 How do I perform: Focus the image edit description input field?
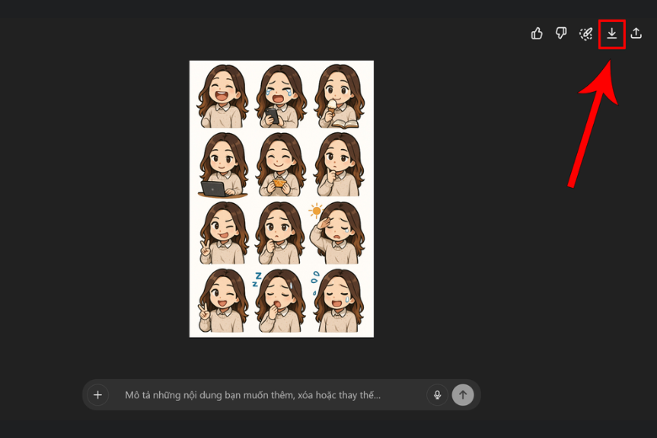[x=270, y=394]
